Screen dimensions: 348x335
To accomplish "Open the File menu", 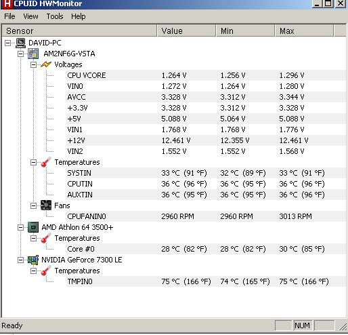I will (x=9, y=16).
